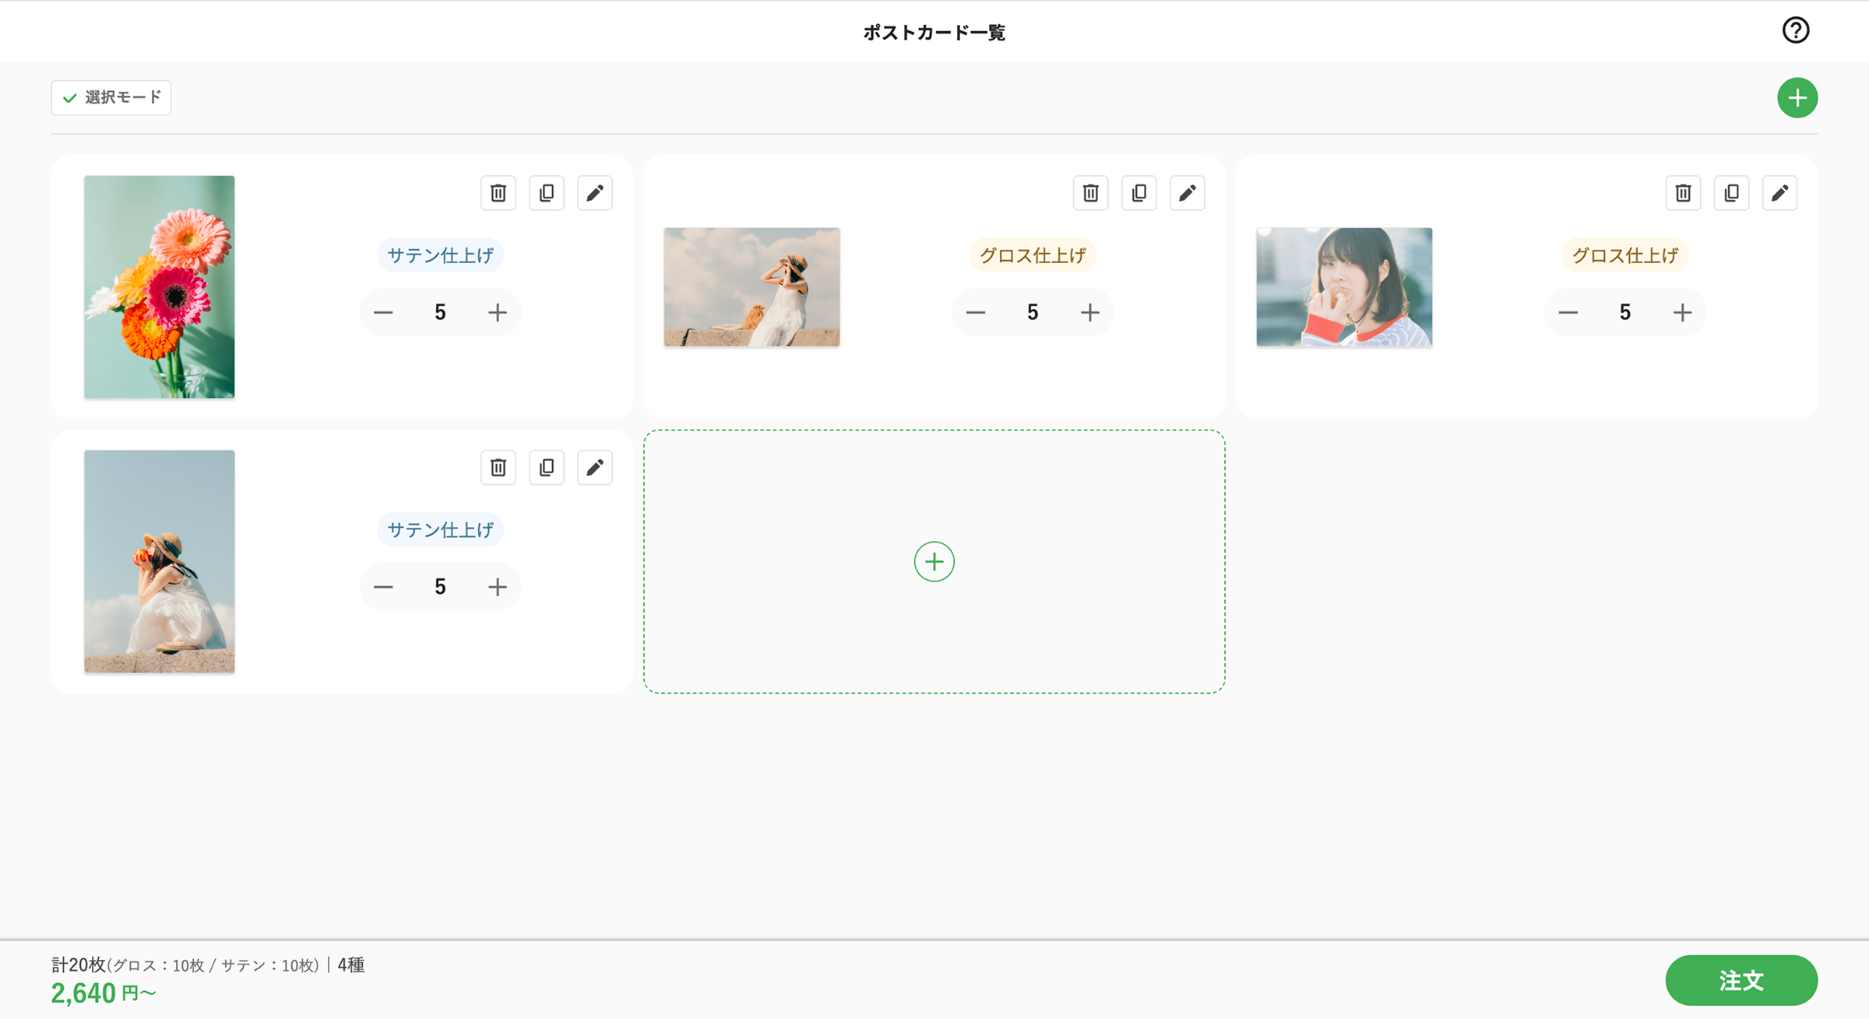Screen dimensions: 1869x1019
Task: Toggle 選択モード selection mode
Action: pos(111,98)
